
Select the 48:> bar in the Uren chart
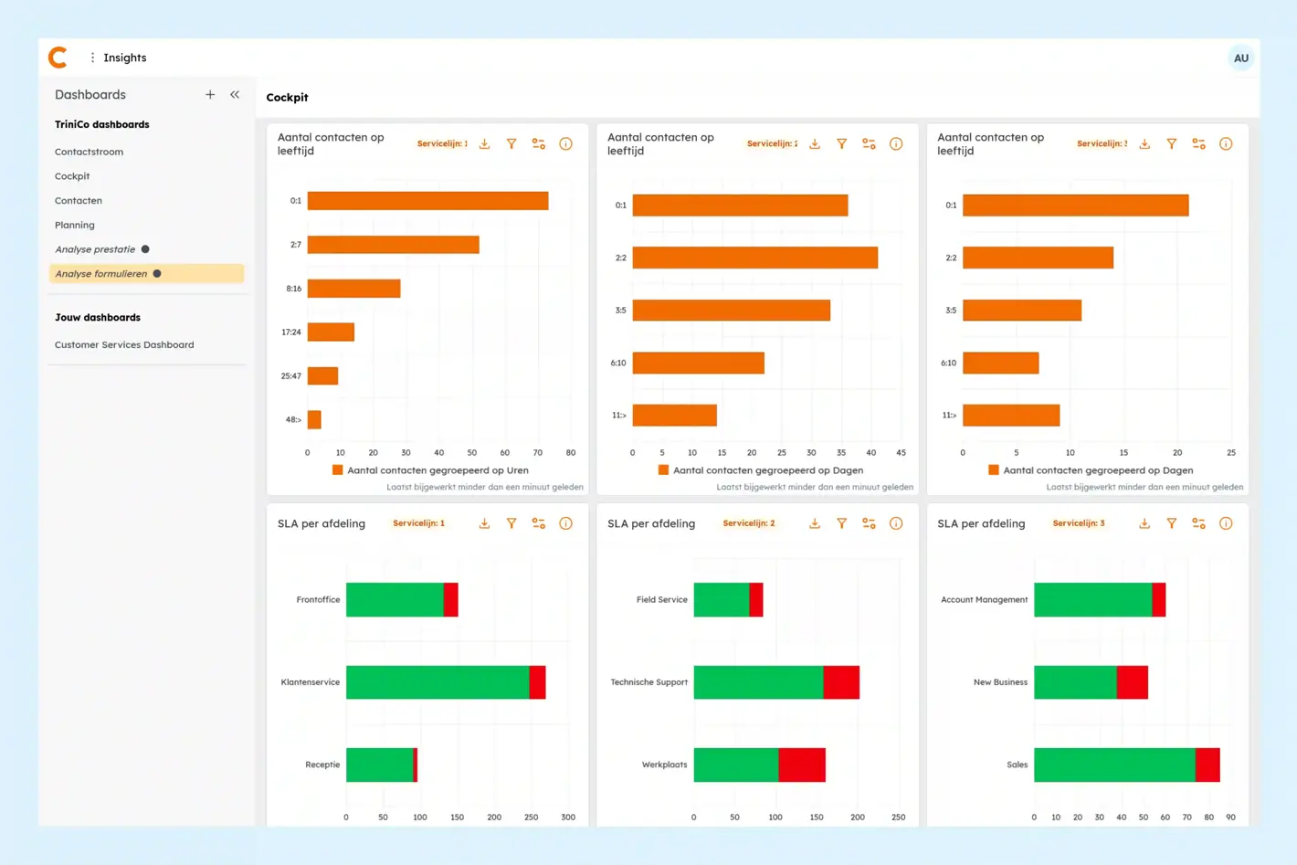tap(314, 420)
